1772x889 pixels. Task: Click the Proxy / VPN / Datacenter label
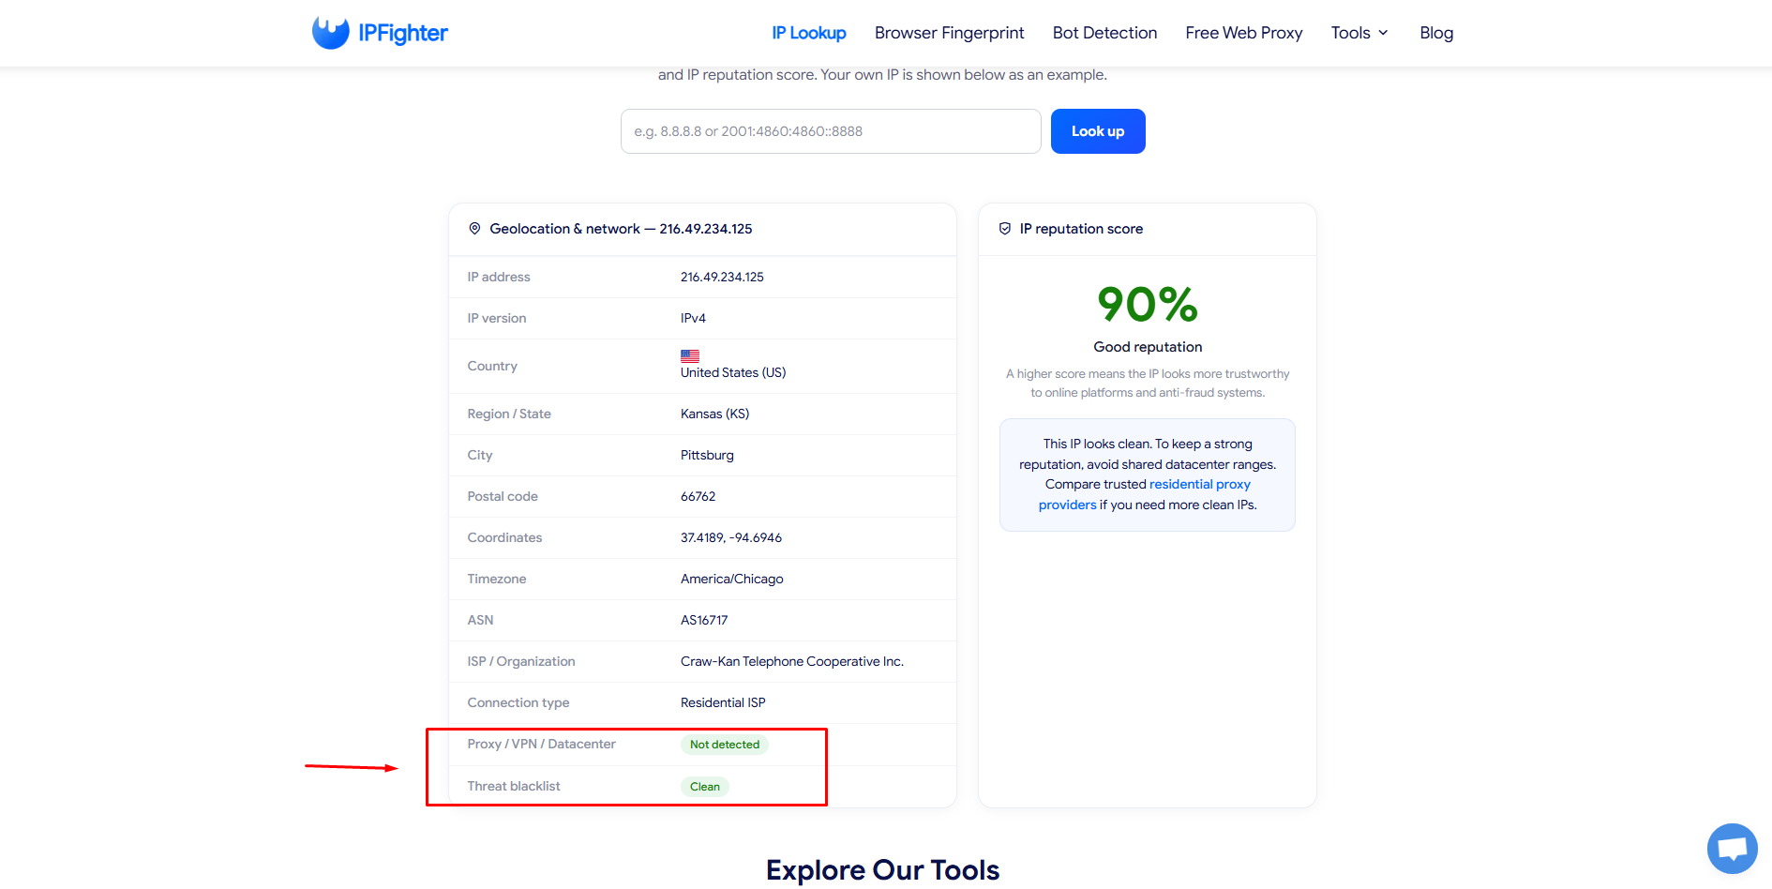point(542,744)
